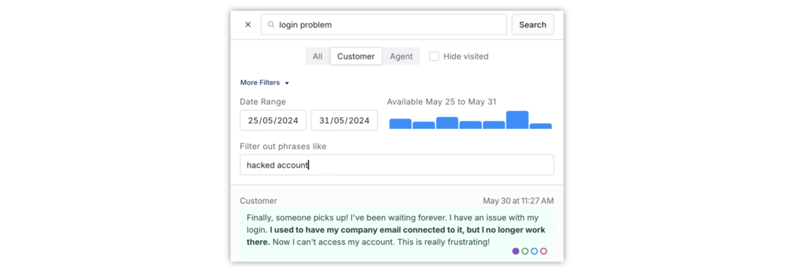Enable the Hide visited checkbox
Screen dimensions: 794x275
(434, 56)
